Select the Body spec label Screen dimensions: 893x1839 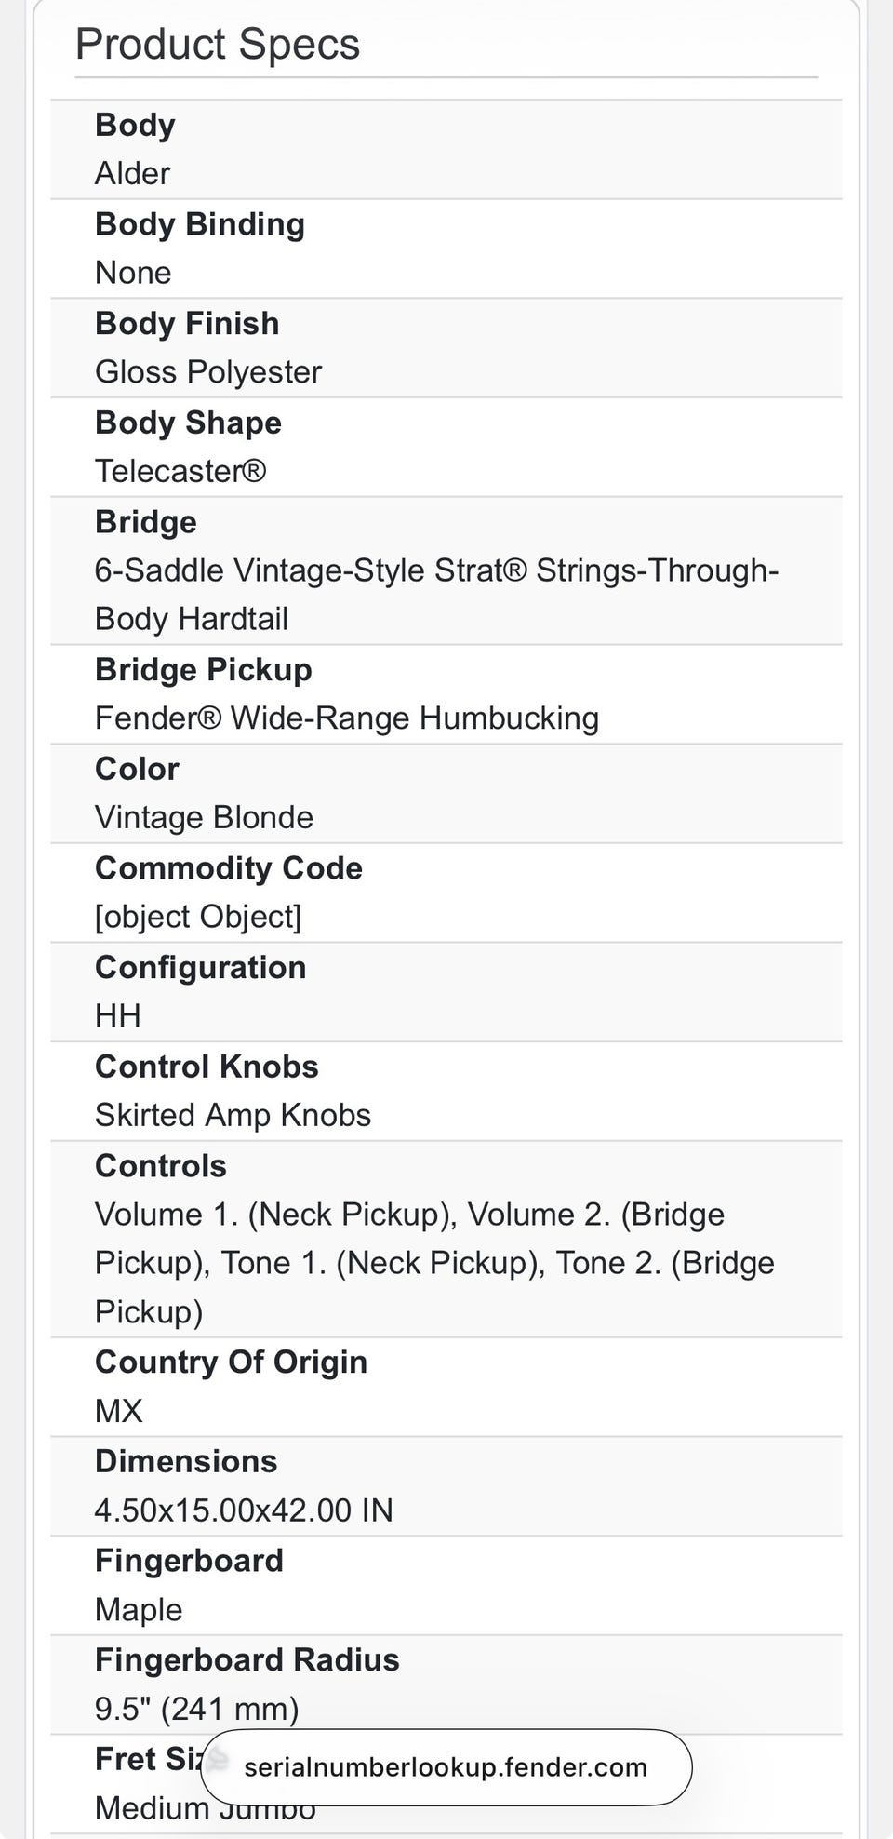click(x=135, y=125)
